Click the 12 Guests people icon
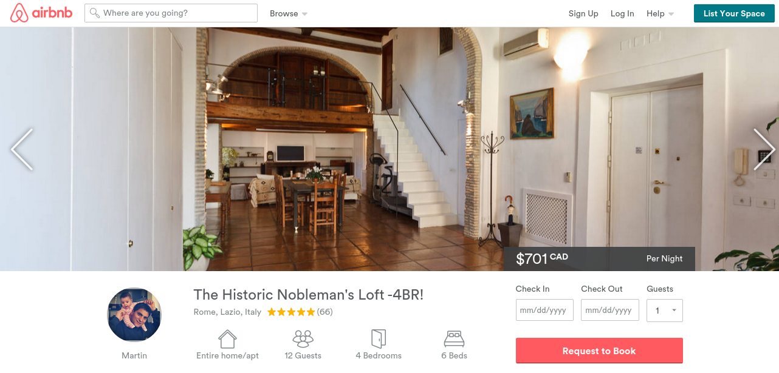 pyautogui.click(x=303, y=338)
